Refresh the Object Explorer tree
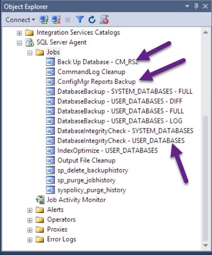The width and height of the screenshot is (212, 255). tap(92, 20)
